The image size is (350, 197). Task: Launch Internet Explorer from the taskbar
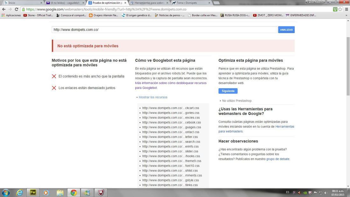pyautogui.click(x=20, y=193)
